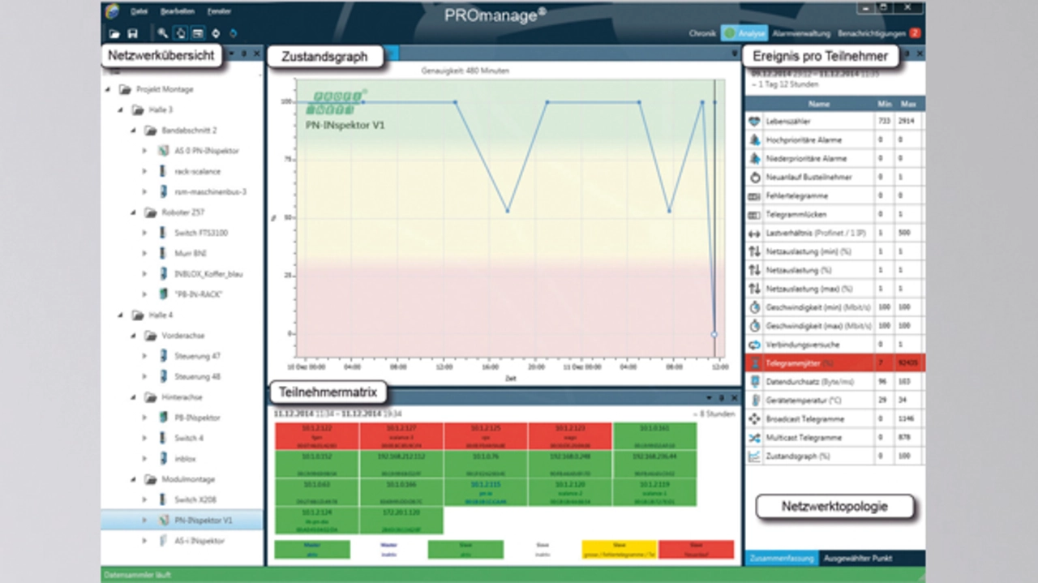
Task: Collapse the Projekt Montage tree node
Action: coord(109,89)
